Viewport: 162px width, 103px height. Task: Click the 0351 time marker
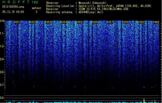17,22
